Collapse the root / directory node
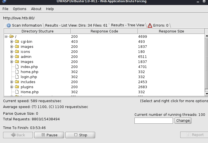Viewport: 208px width, 143px height. (6, 36)
